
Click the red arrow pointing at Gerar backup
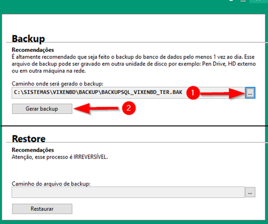(x=96, y=109)
